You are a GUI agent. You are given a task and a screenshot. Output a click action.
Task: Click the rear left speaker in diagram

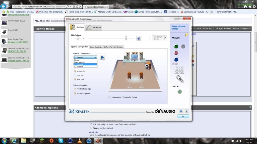(x=129, y=75)
